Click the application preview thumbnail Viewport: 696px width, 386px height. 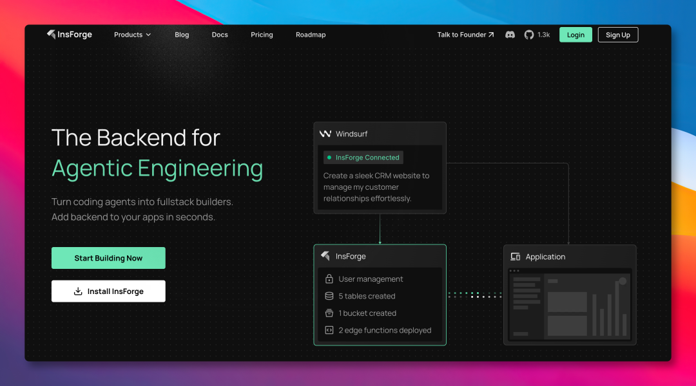click(570, 304)
